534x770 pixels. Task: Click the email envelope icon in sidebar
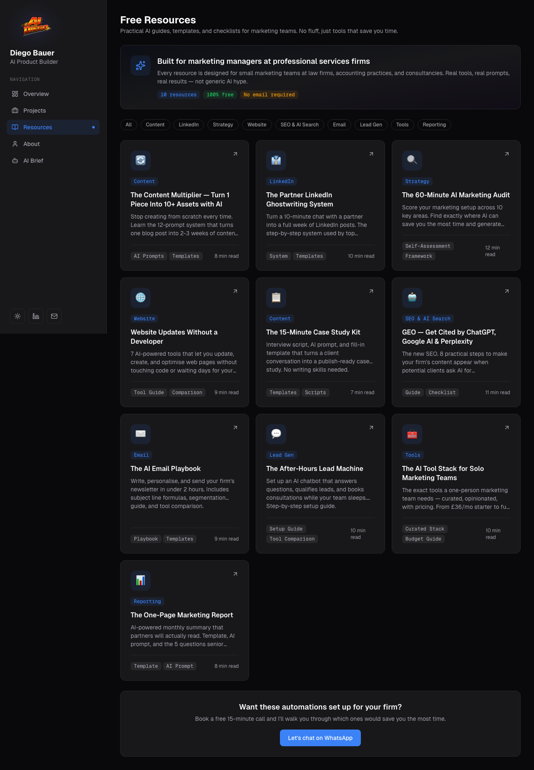[54, 316]
